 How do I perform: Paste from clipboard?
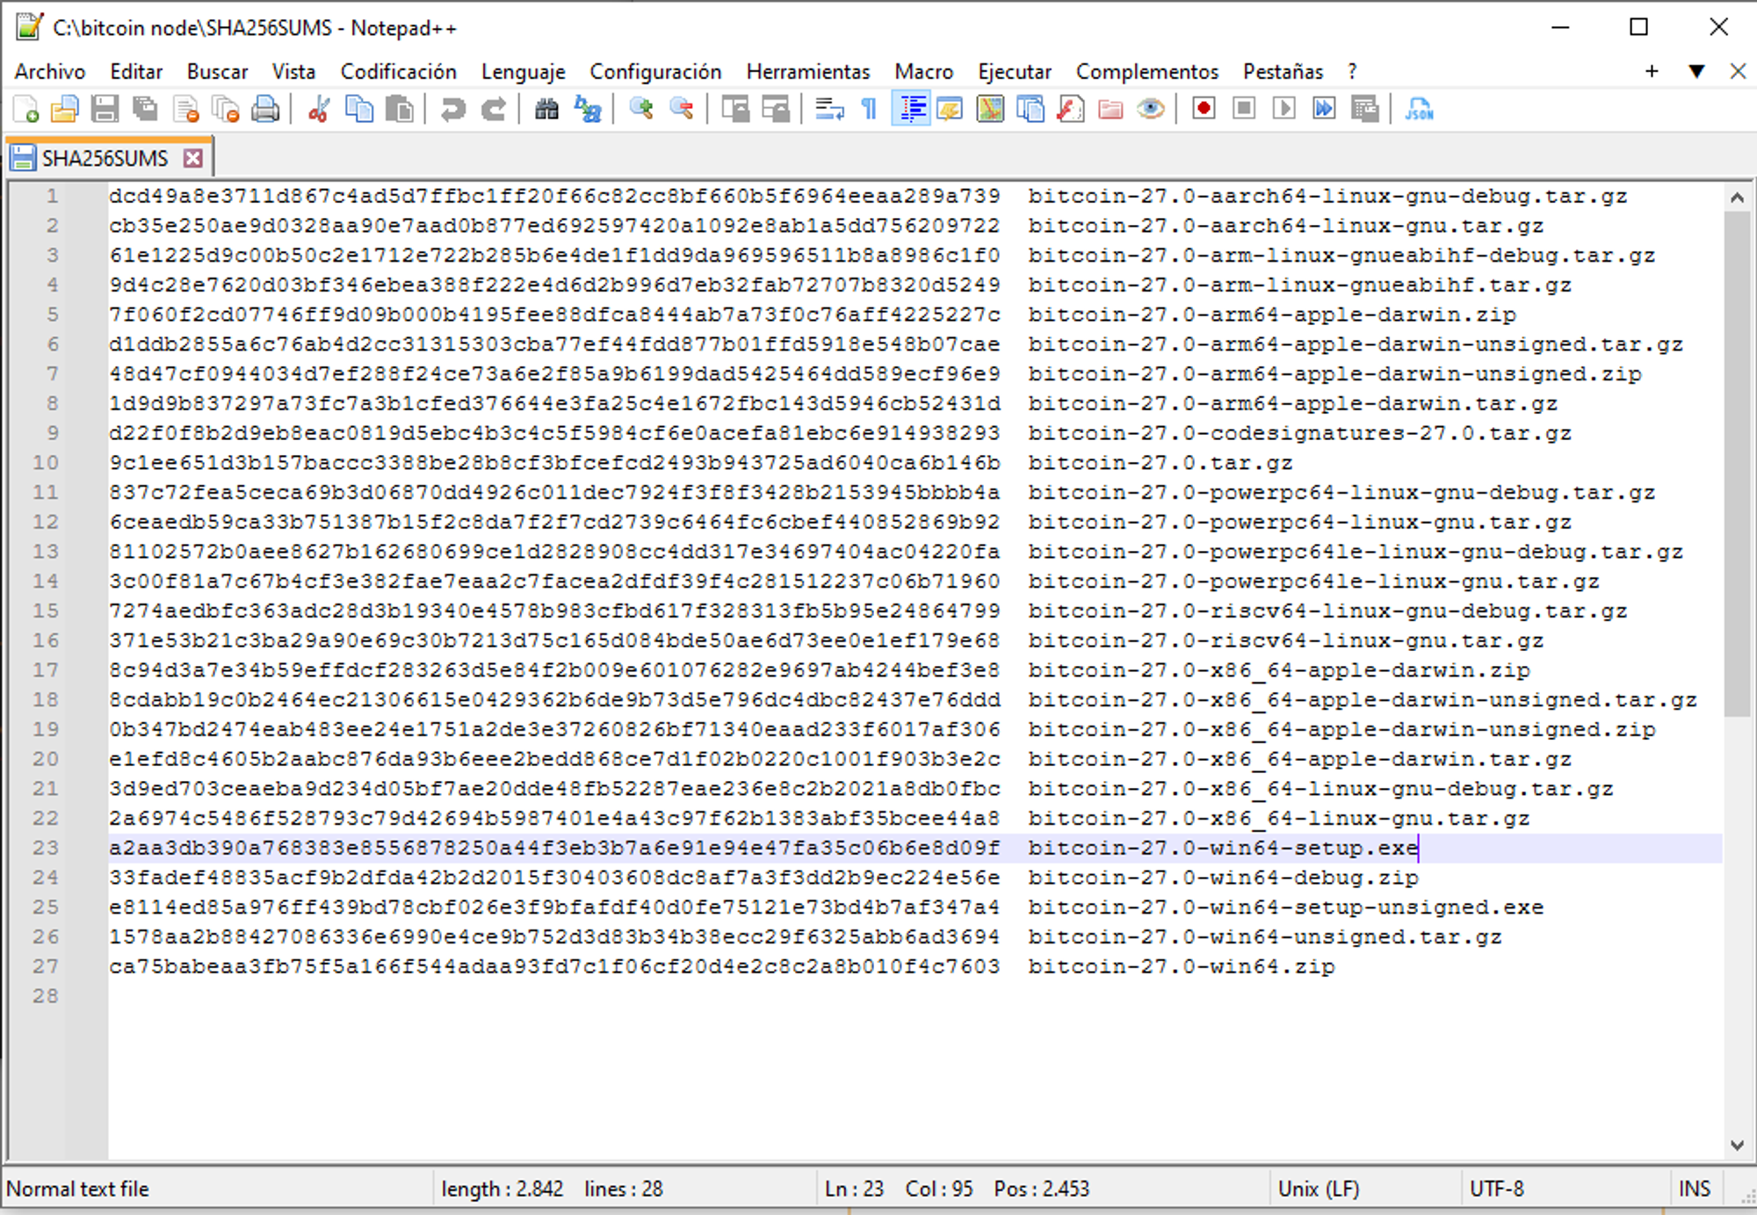coord(400,110)
